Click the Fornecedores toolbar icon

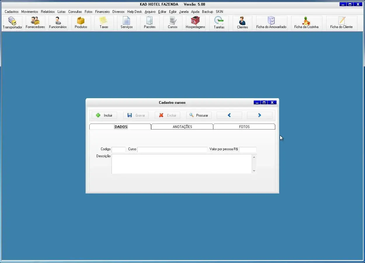pos(35,23)
